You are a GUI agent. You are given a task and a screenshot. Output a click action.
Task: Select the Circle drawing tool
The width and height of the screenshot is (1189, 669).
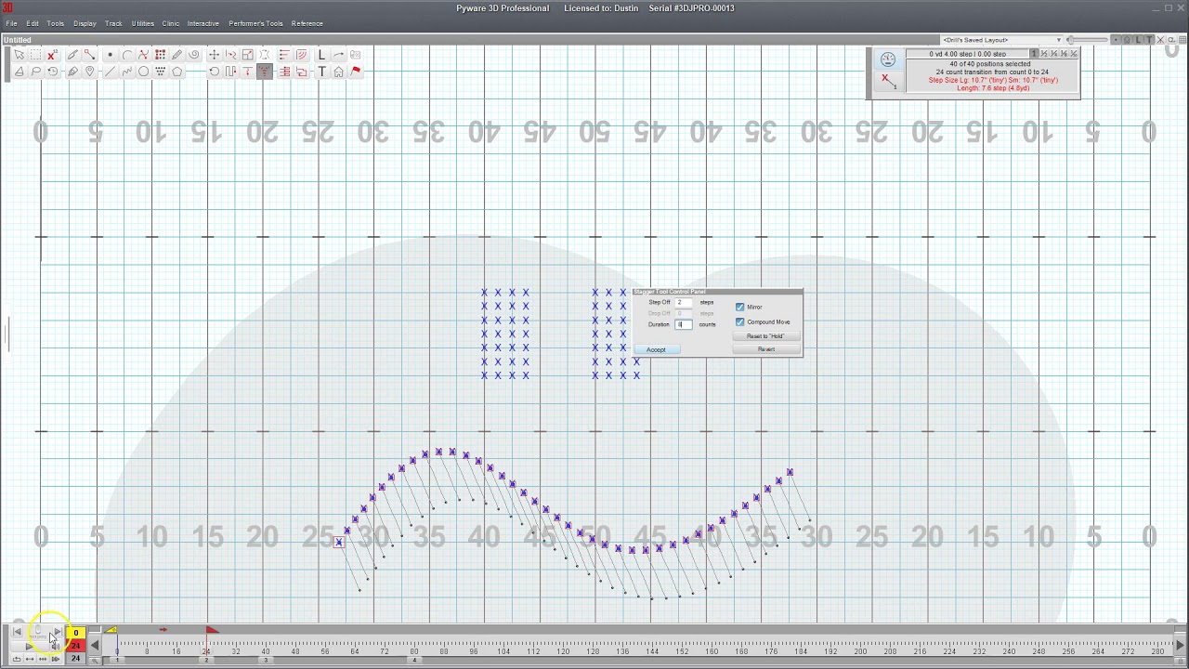point(143,72)
